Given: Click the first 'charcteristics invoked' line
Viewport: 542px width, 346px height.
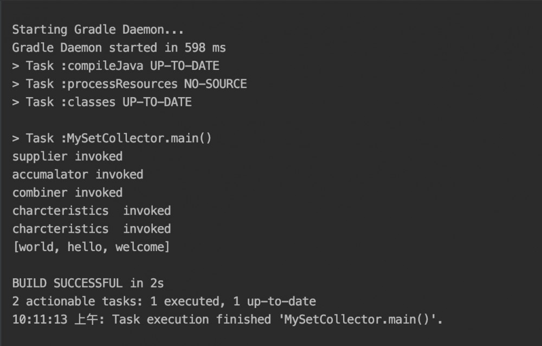Looking at the screenshot, I should click(x=91, y=210).
